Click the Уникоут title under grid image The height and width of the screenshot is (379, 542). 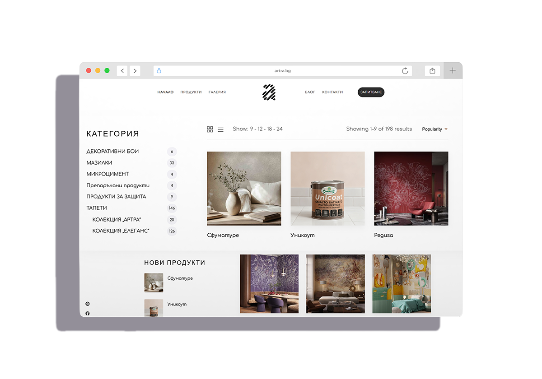303,236
